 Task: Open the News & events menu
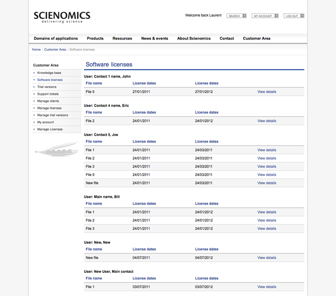[x=155, y=38]
